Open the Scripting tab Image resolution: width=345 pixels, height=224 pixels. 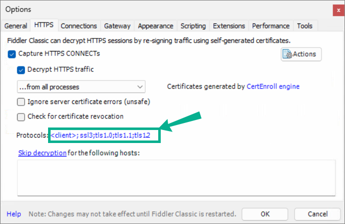pos(193,26)
